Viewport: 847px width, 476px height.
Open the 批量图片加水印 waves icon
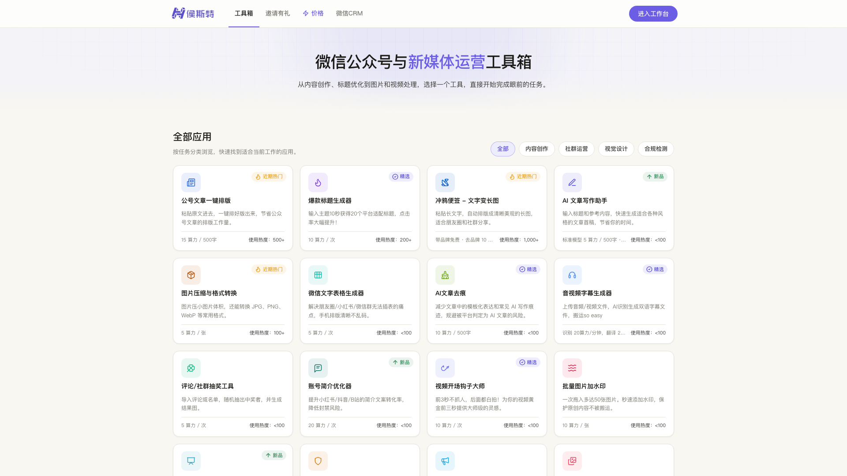pyautogui.click(x=572, y=368)
